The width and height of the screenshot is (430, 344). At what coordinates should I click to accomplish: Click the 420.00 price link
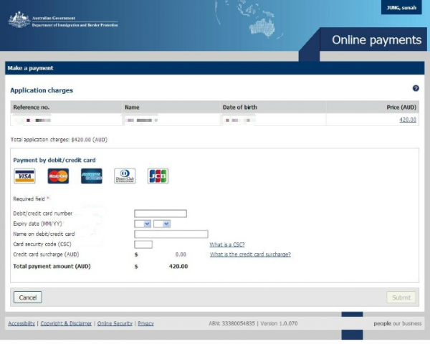[408, 120]
